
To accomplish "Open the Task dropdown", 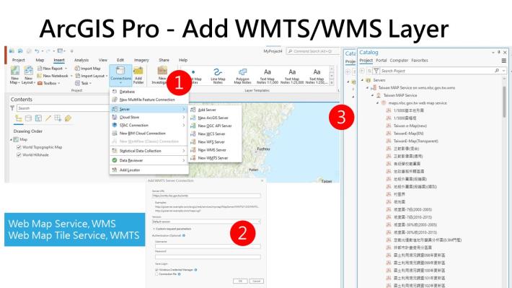I will point(83,83).
